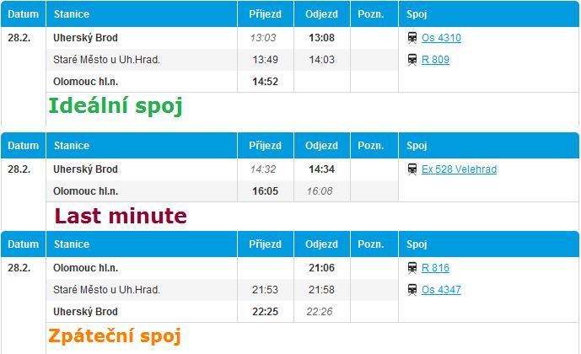The image size is (581, 354).
Task: Open the Os 4347 train link
Action: (x=441, y=290)
